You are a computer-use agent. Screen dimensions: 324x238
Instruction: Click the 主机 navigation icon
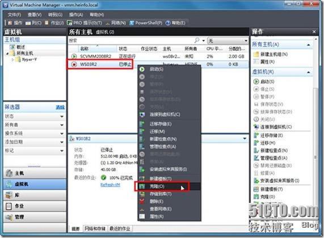(x=9, y=173)
